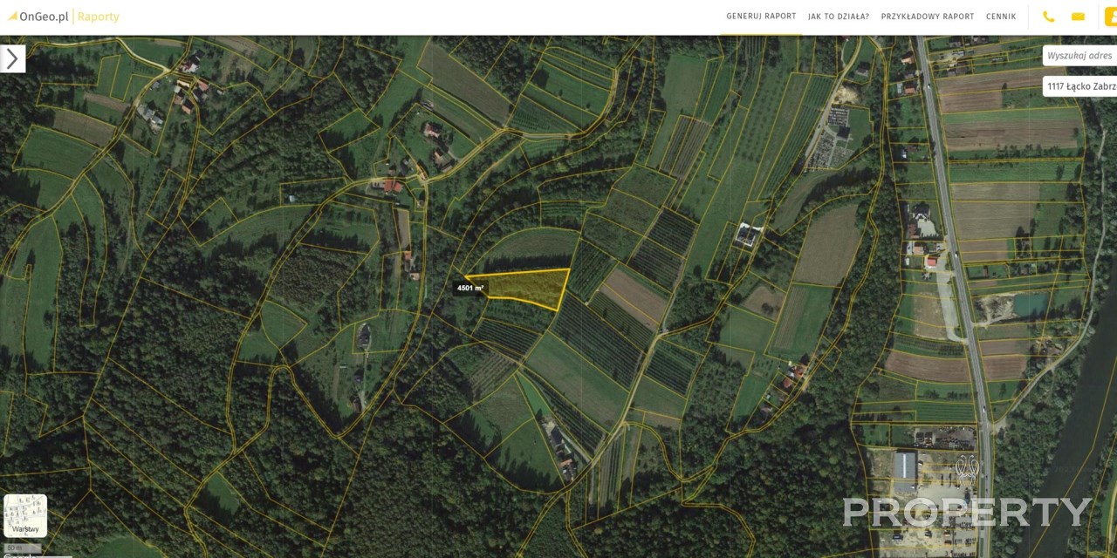Image resolution: width=1117 pixels, height=558 pixels.
Task: Focus the Wyszukaj adres search field
Action: point(1080,56)
